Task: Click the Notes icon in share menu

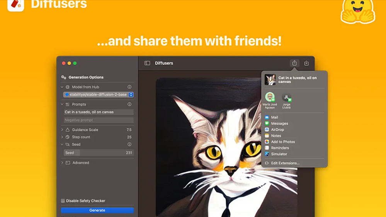Action: click(267, 136)
